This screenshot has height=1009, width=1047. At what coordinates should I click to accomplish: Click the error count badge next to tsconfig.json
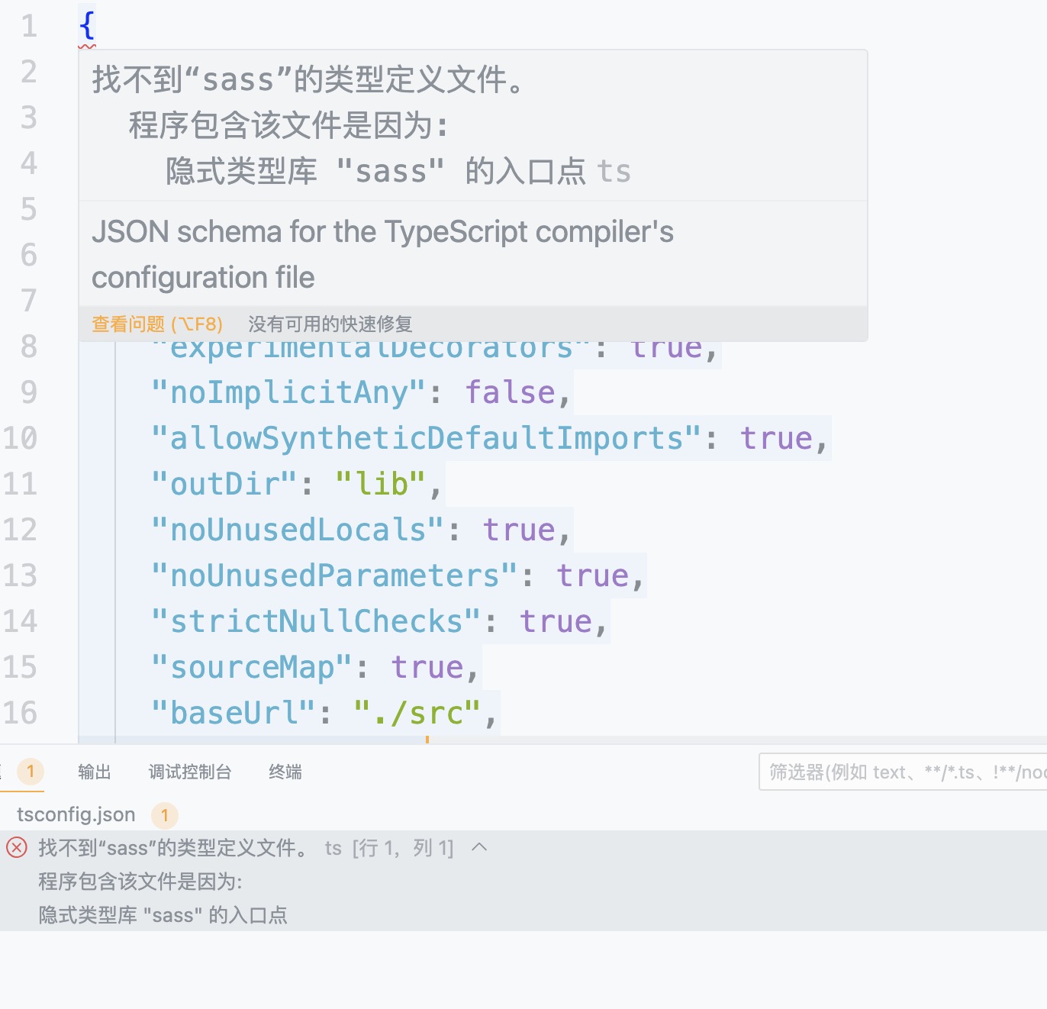tap(164, 816)
